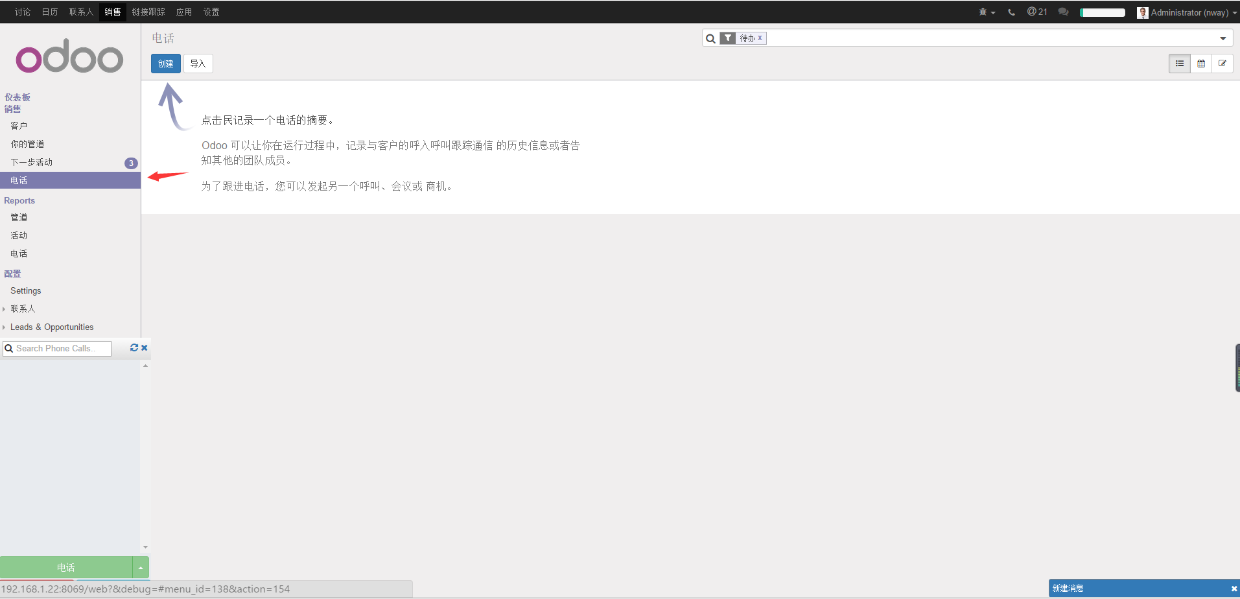Click the phone icon in top bar
This screenshot has width=1240, height=599.
[x=1011, y=12]
